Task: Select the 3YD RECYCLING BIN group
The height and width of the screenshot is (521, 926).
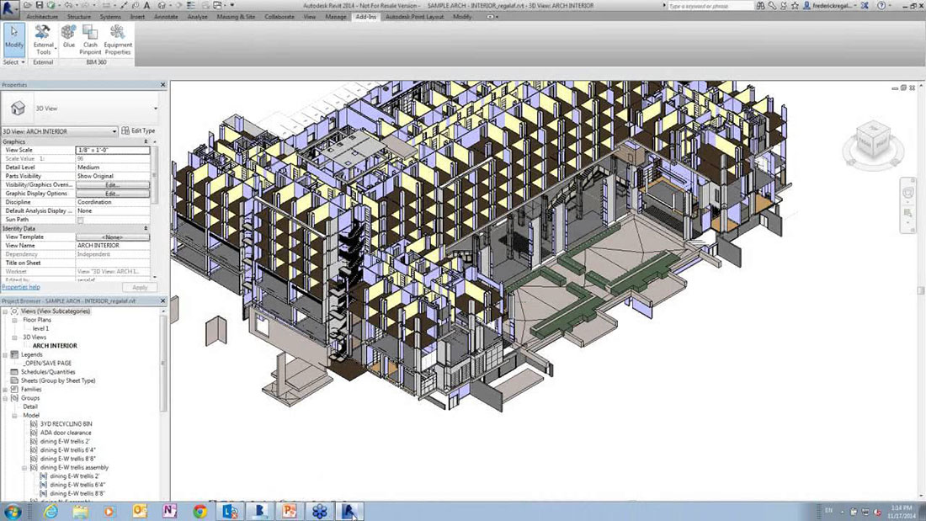Action: click(66, 424)
